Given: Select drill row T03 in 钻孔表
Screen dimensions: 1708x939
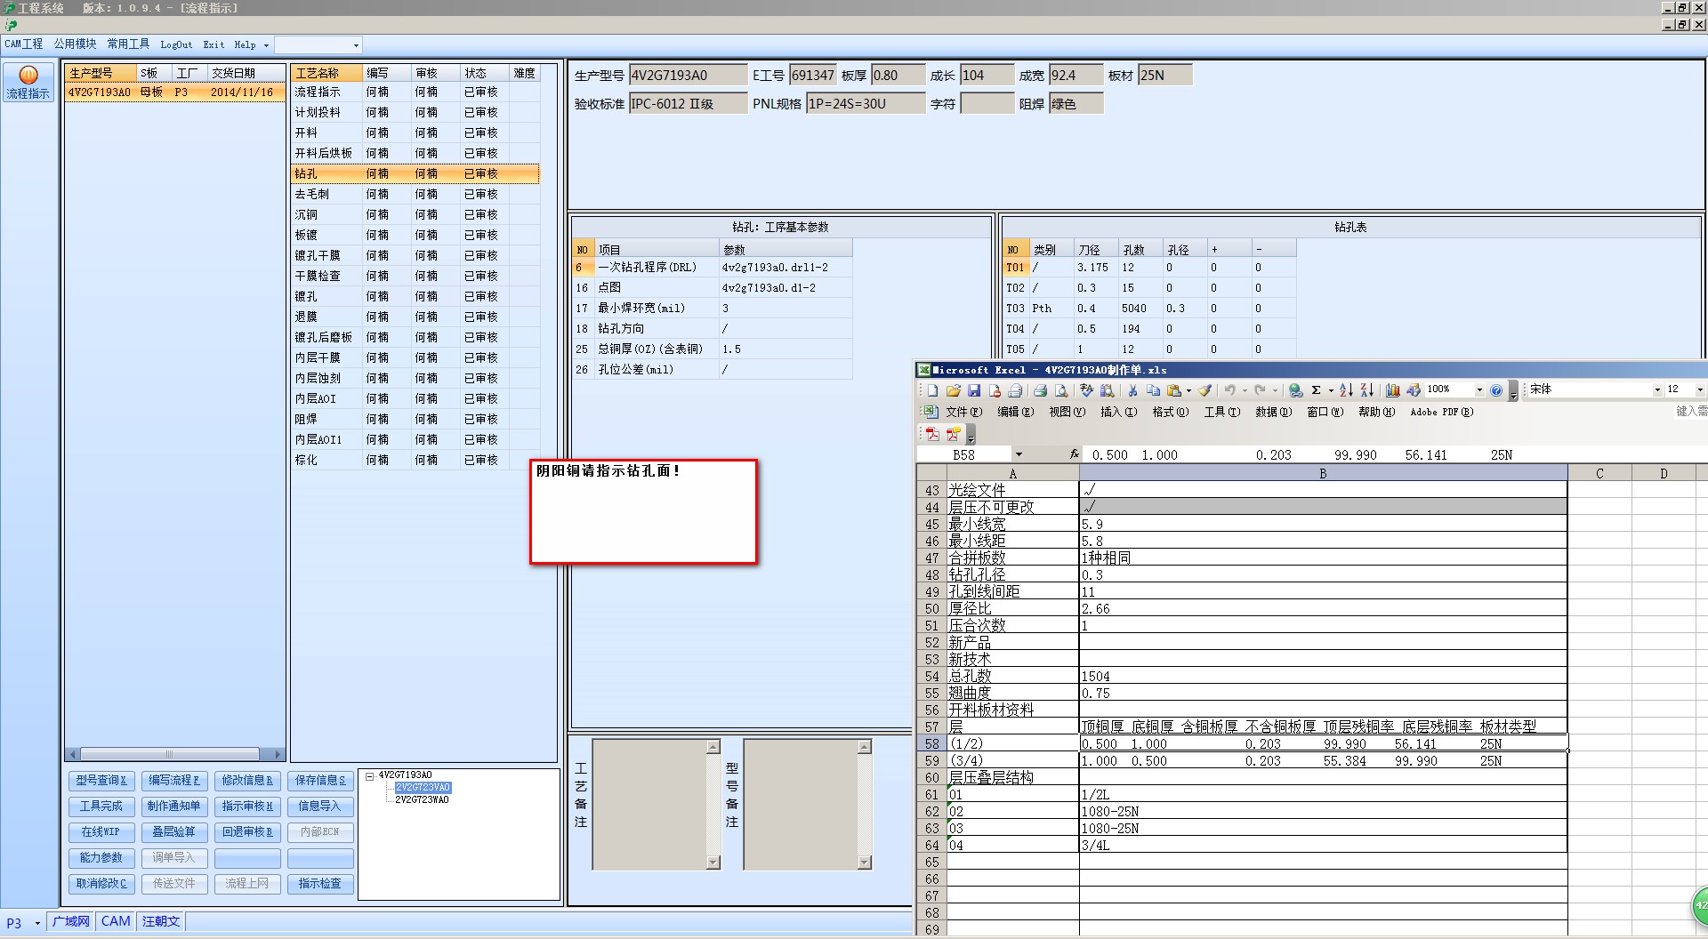Looking at the screenshot, I should coord(1149,309).
